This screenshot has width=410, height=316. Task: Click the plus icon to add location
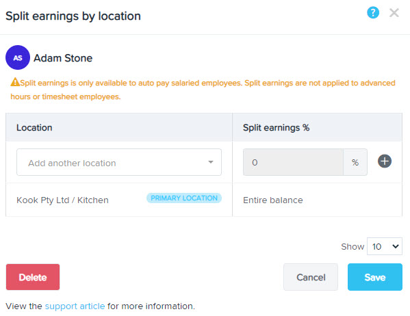coord(385,161)
